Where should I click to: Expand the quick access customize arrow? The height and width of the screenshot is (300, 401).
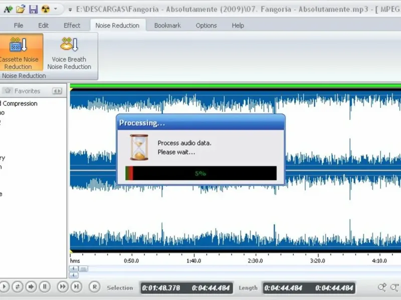70,9
